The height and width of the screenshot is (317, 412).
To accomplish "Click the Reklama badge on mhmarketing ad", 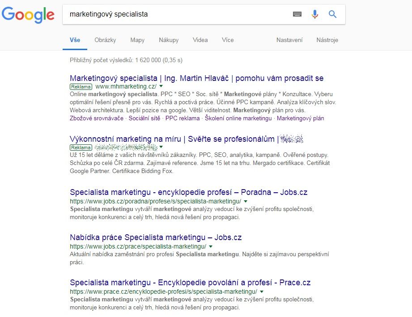I will click(81, 86).
